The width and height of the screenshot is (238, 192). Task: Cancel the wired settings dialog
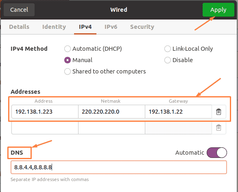coord(19,10)
